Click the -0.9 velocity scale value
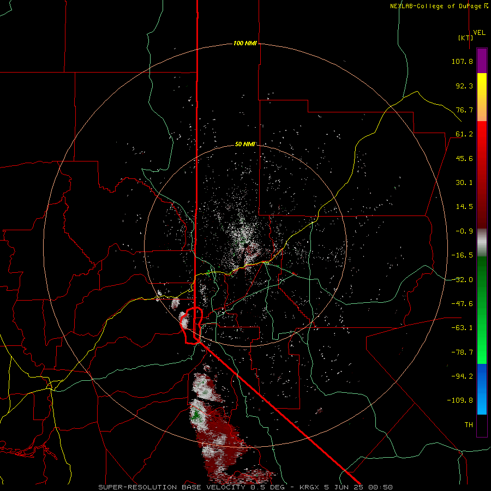This screenshot has width=491, height=491. (x=464, y=231)
